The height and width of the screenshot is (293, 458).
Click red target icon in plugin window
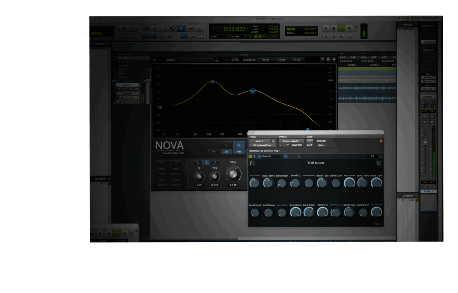click(381, 141)
